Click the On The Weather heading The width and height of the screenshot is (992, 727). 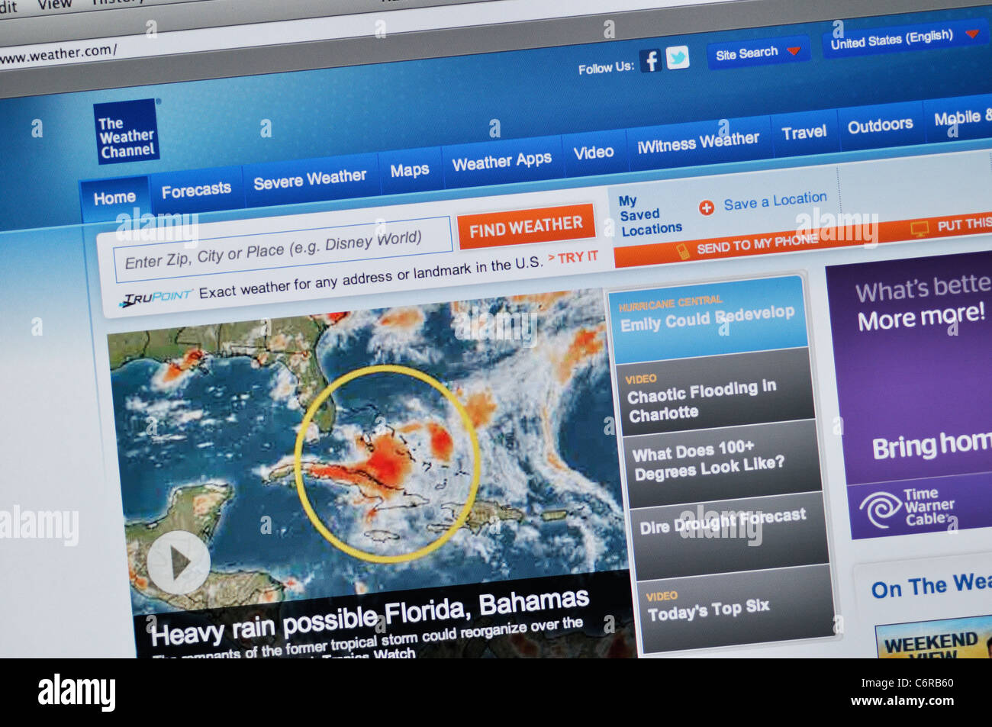(931, 586)
